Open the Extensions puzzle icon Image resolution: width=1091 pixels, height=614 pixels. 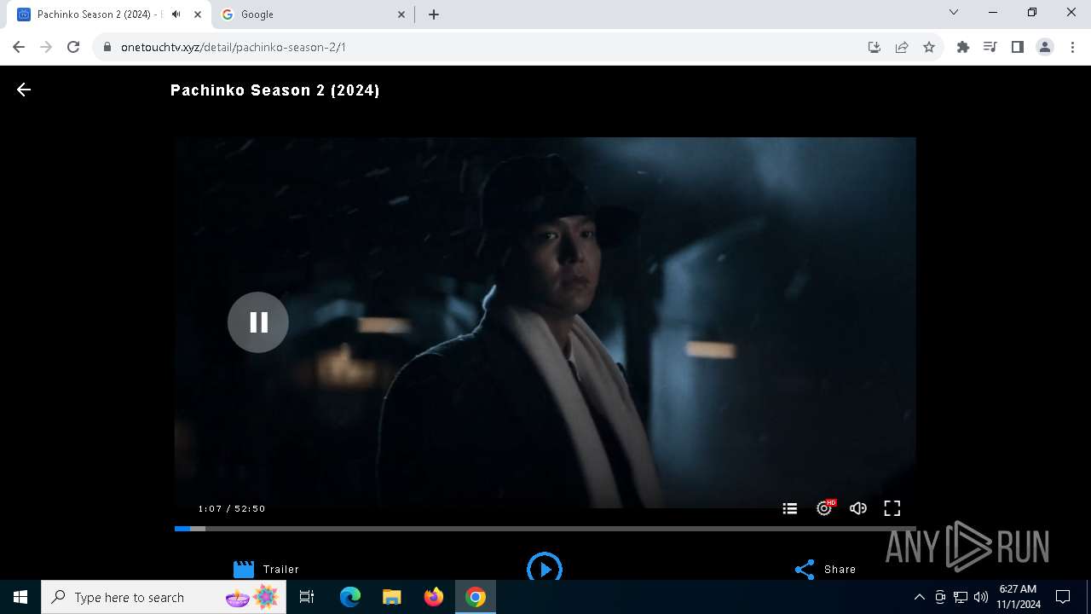963,47
